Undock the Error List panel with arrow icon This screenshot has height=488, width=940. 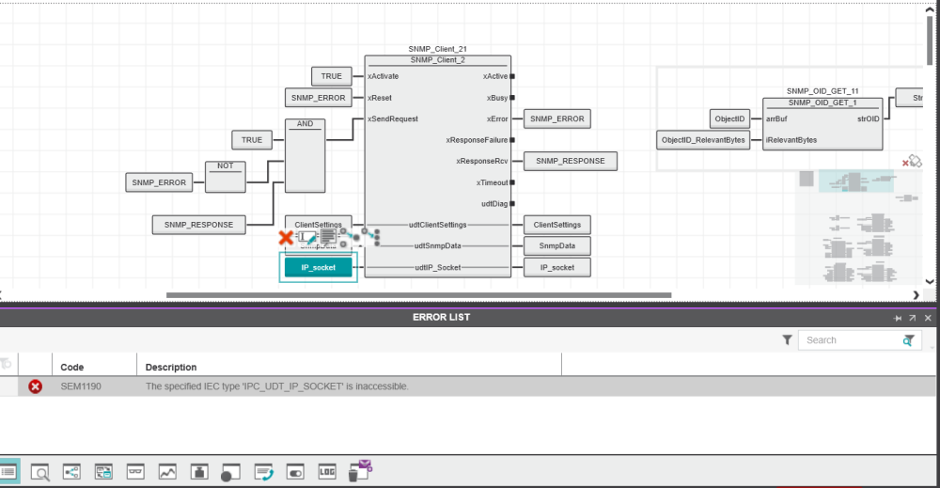click(x=913, y=319)
